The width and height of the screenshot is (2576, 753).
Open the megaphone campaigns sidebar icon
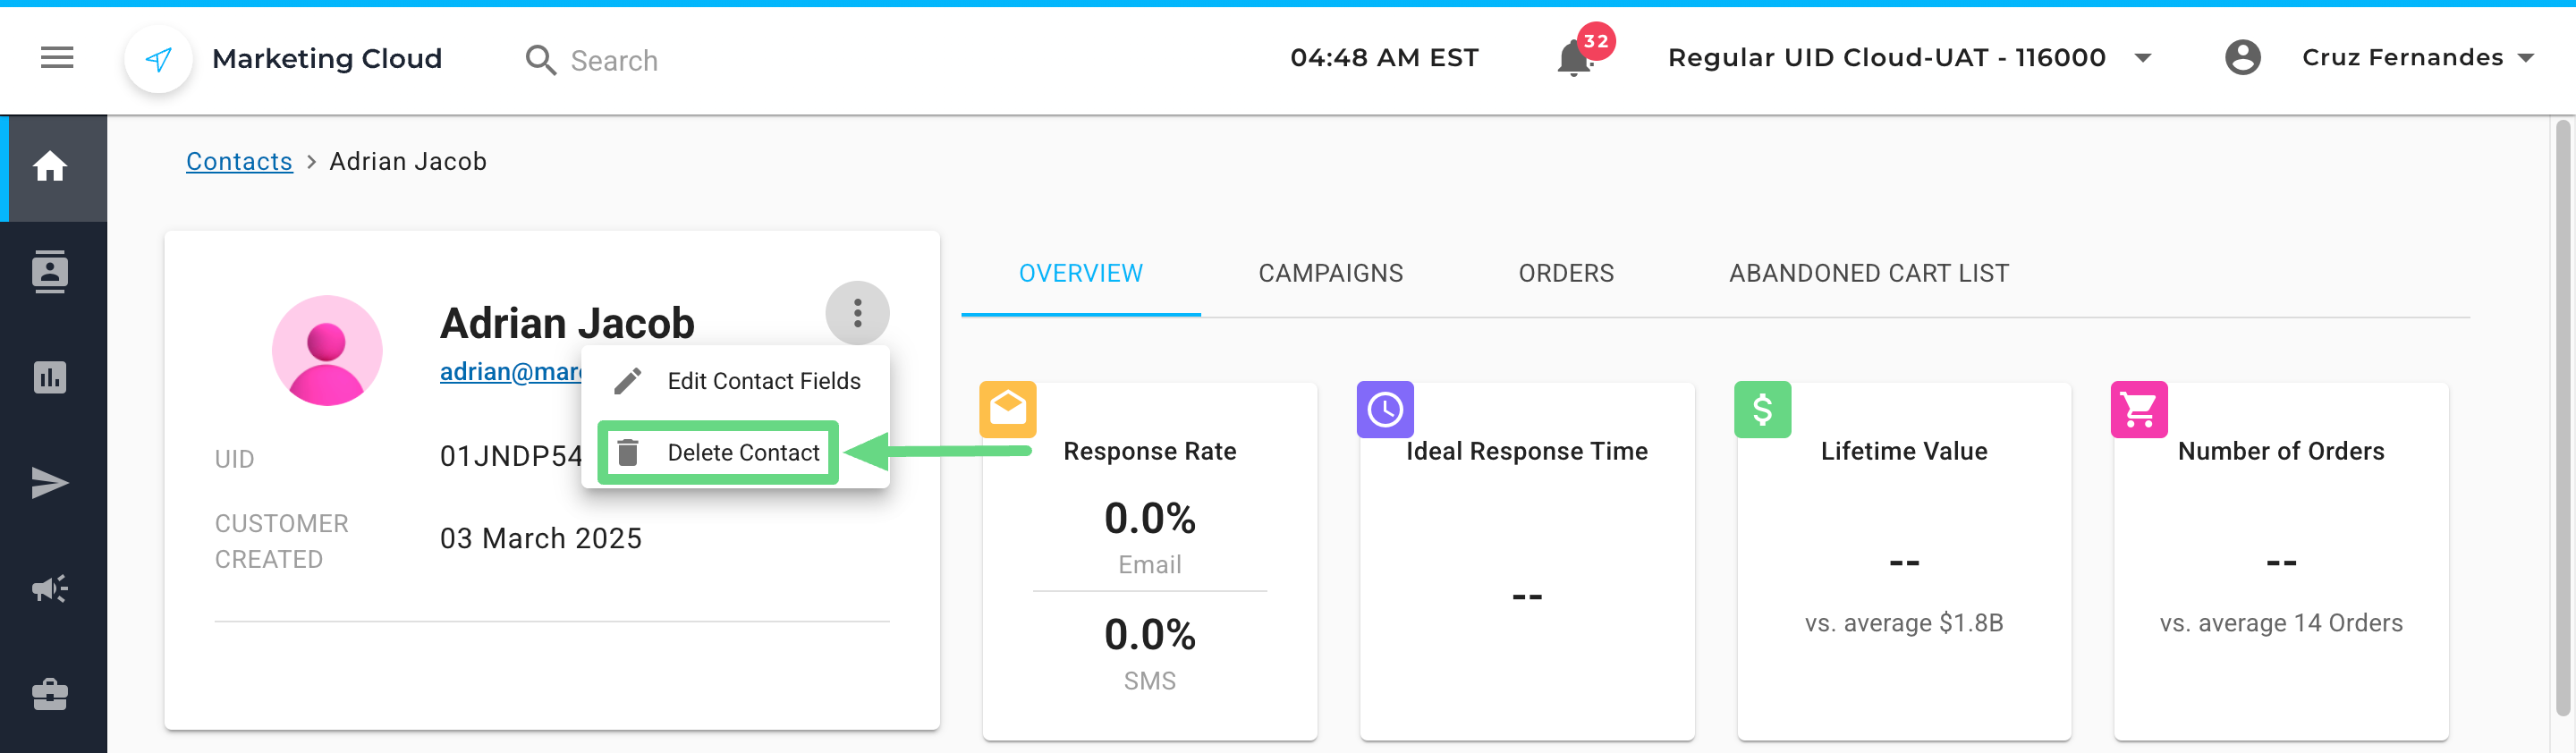tap(50, 588)
